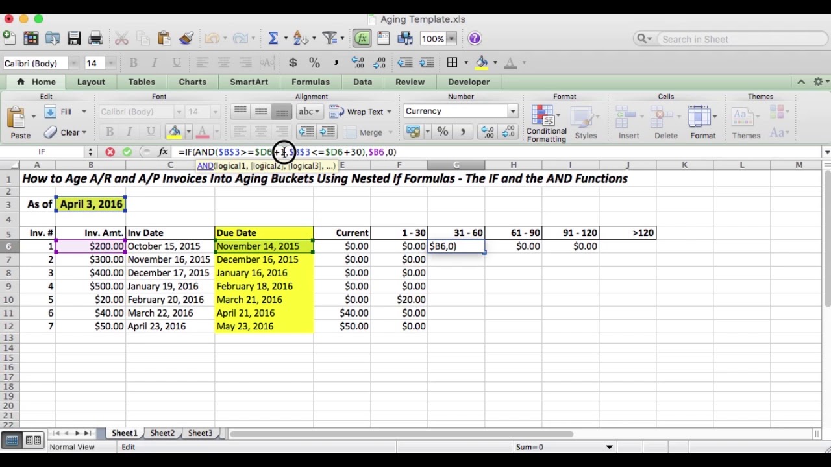Open the font size 14 dropdown in toolbar
The image size is (831, 467).
111,63
